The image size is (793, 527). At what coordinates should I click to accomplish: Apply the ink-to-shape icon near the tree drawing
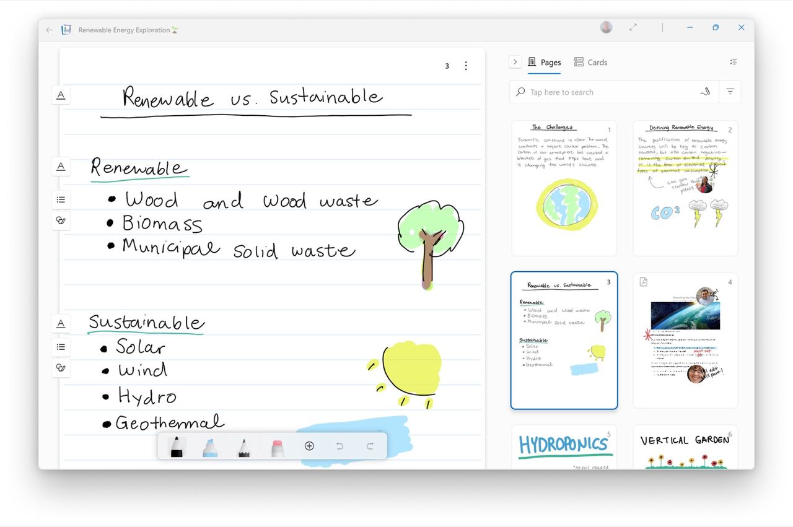click(x=61, y=220)
